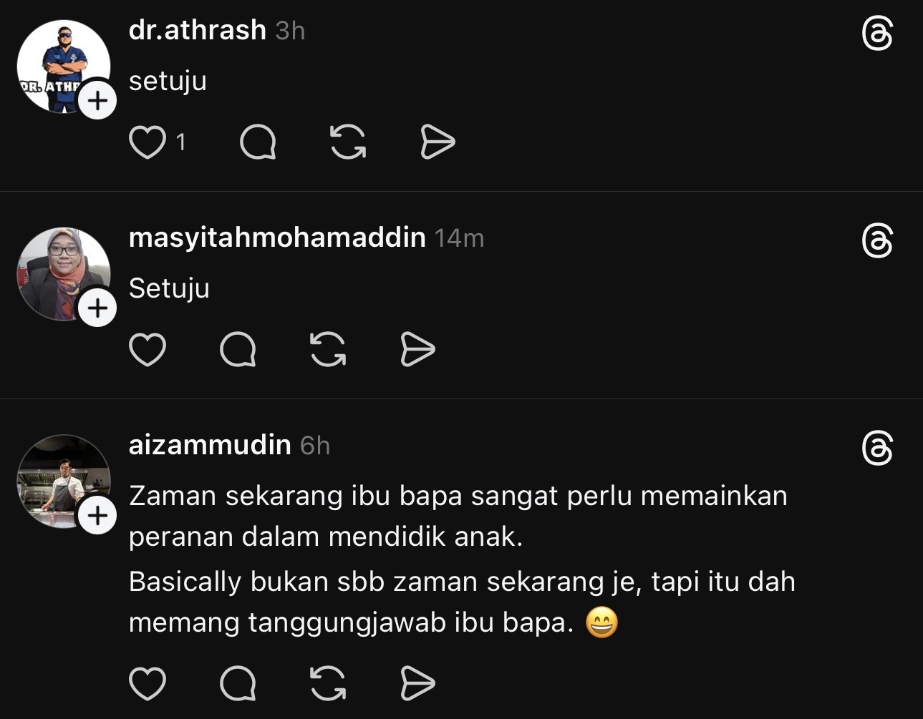Repost aizammudin's comment

coord(328,683)
